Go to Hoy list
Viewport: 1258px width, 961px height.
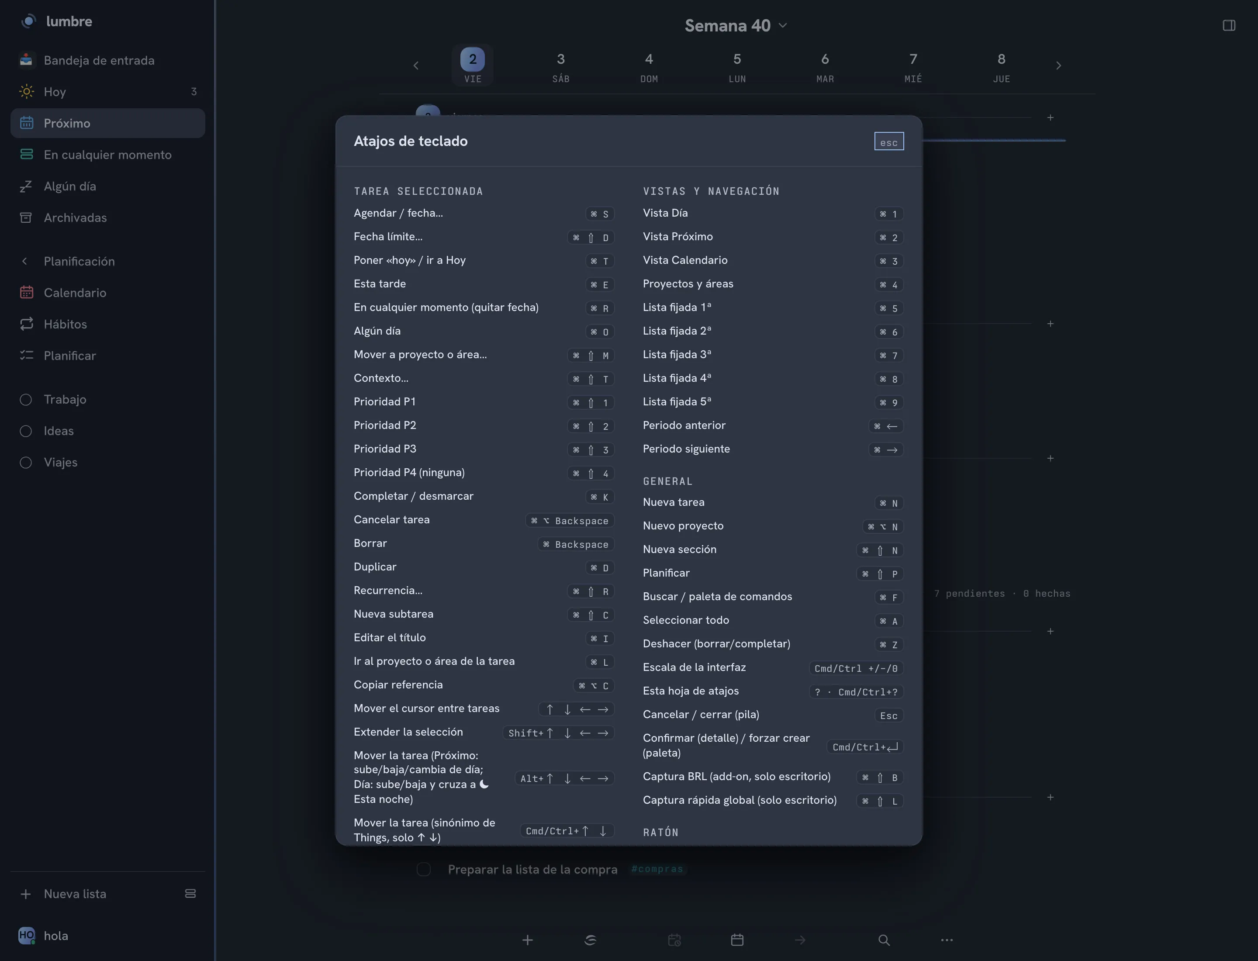coord(107,92)
